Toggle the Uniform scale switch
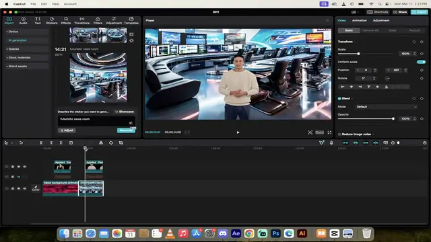The image size is (431, 242). (x=421, y=62)
